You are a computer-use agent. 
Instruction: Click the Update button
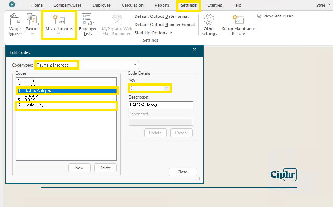[155, 133]
